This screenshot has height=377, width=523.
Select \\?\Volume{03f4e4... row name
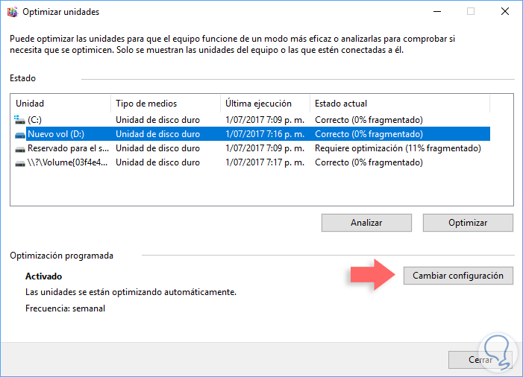click(x=67, y=162)
